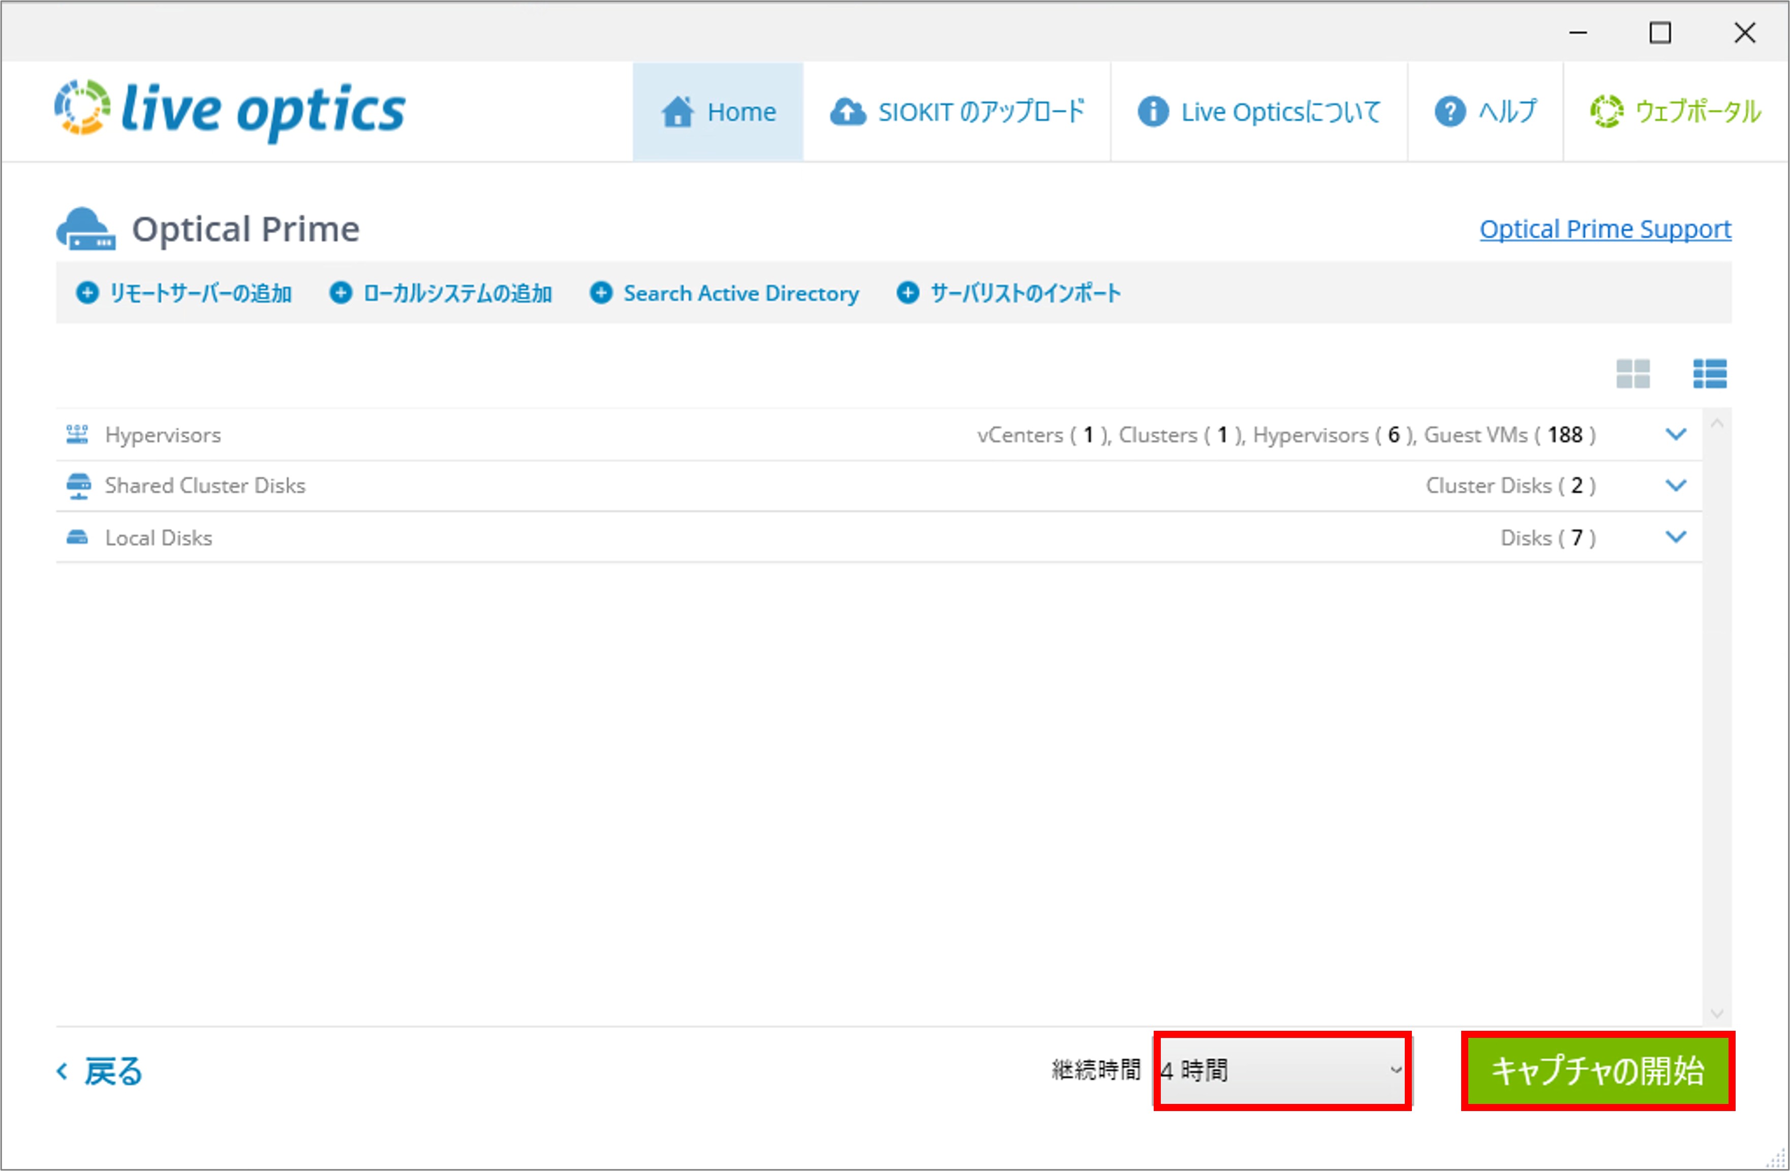Click the Shared Cluster Disks icon
The image size is (1790, 1171).
pos(78,486)
